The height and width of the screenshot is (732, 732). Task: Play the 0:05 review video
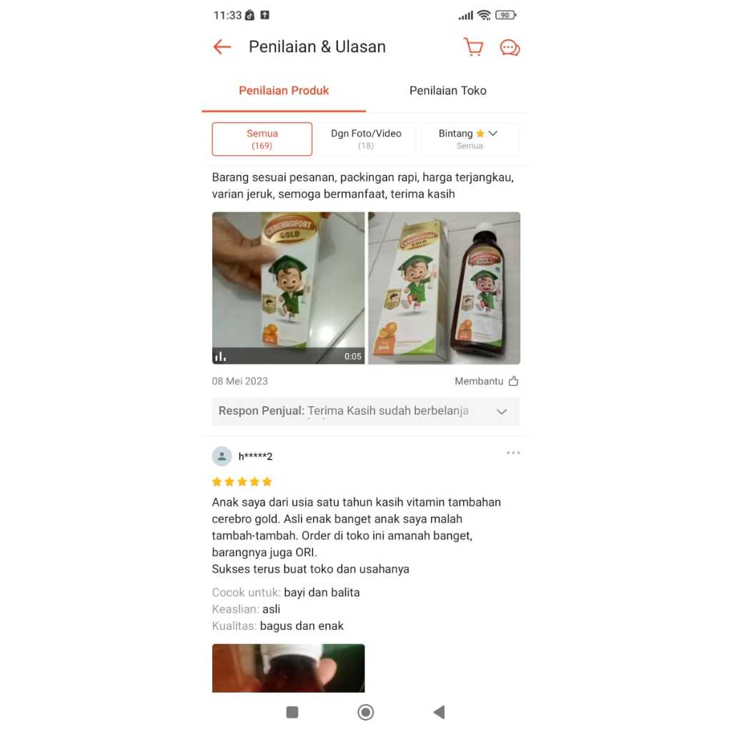coord(289,288)
